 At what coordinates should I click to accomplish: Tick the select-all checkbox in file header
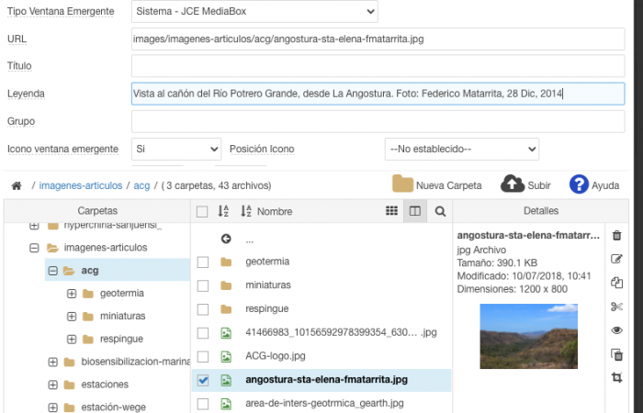point(203,212)
